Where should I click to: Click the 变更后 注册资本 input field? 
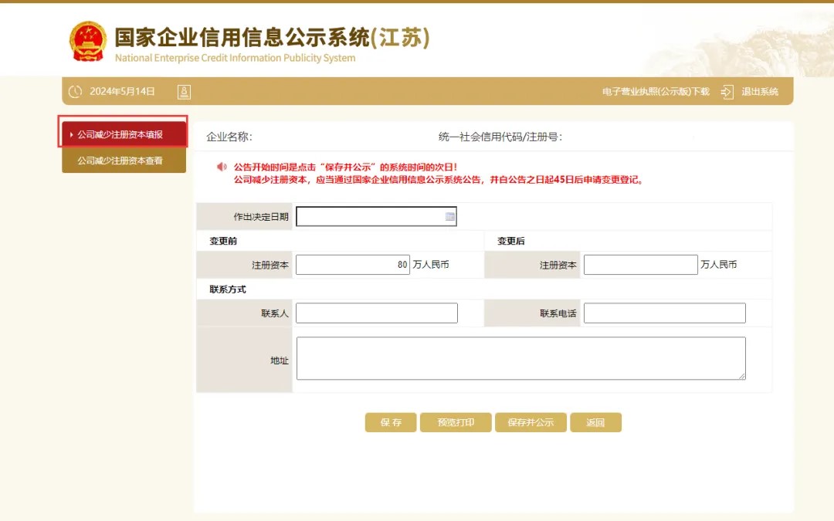[x=640, y=265]
